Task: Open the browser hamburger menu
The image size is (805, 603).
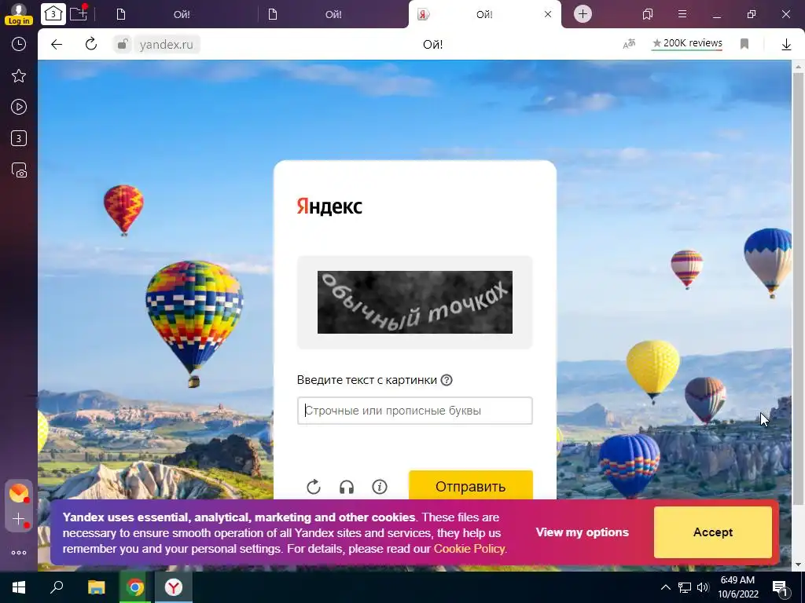Action: pos(682,14)
